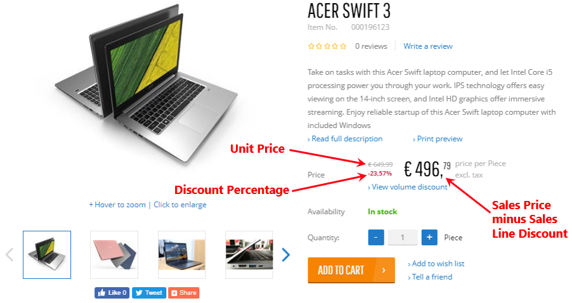Select the first laptop thumbnail
The width and height of the screenshot is (572, 303).
47,255
